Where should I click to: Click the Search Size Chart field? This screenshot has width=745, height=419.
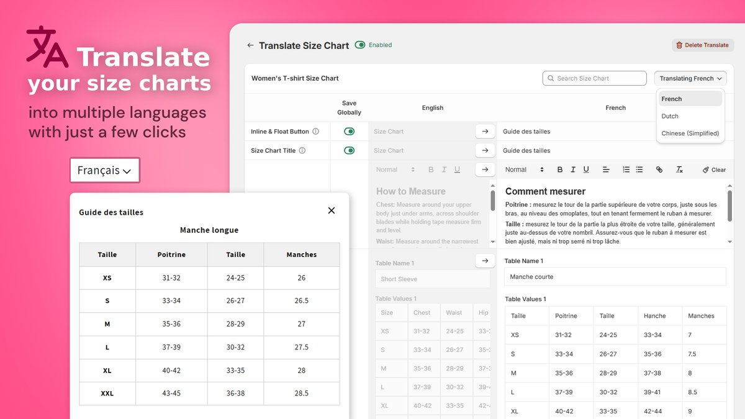[594, 78]
